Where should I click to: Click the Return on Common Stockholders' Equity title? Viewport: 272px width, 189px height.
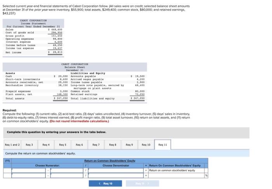[x=110, y=161]
